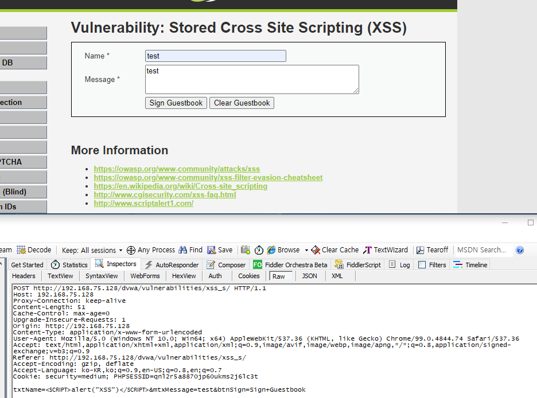Minimize the Fiddler window
Screen dimensions: 537x398
(x=505, y=223)
